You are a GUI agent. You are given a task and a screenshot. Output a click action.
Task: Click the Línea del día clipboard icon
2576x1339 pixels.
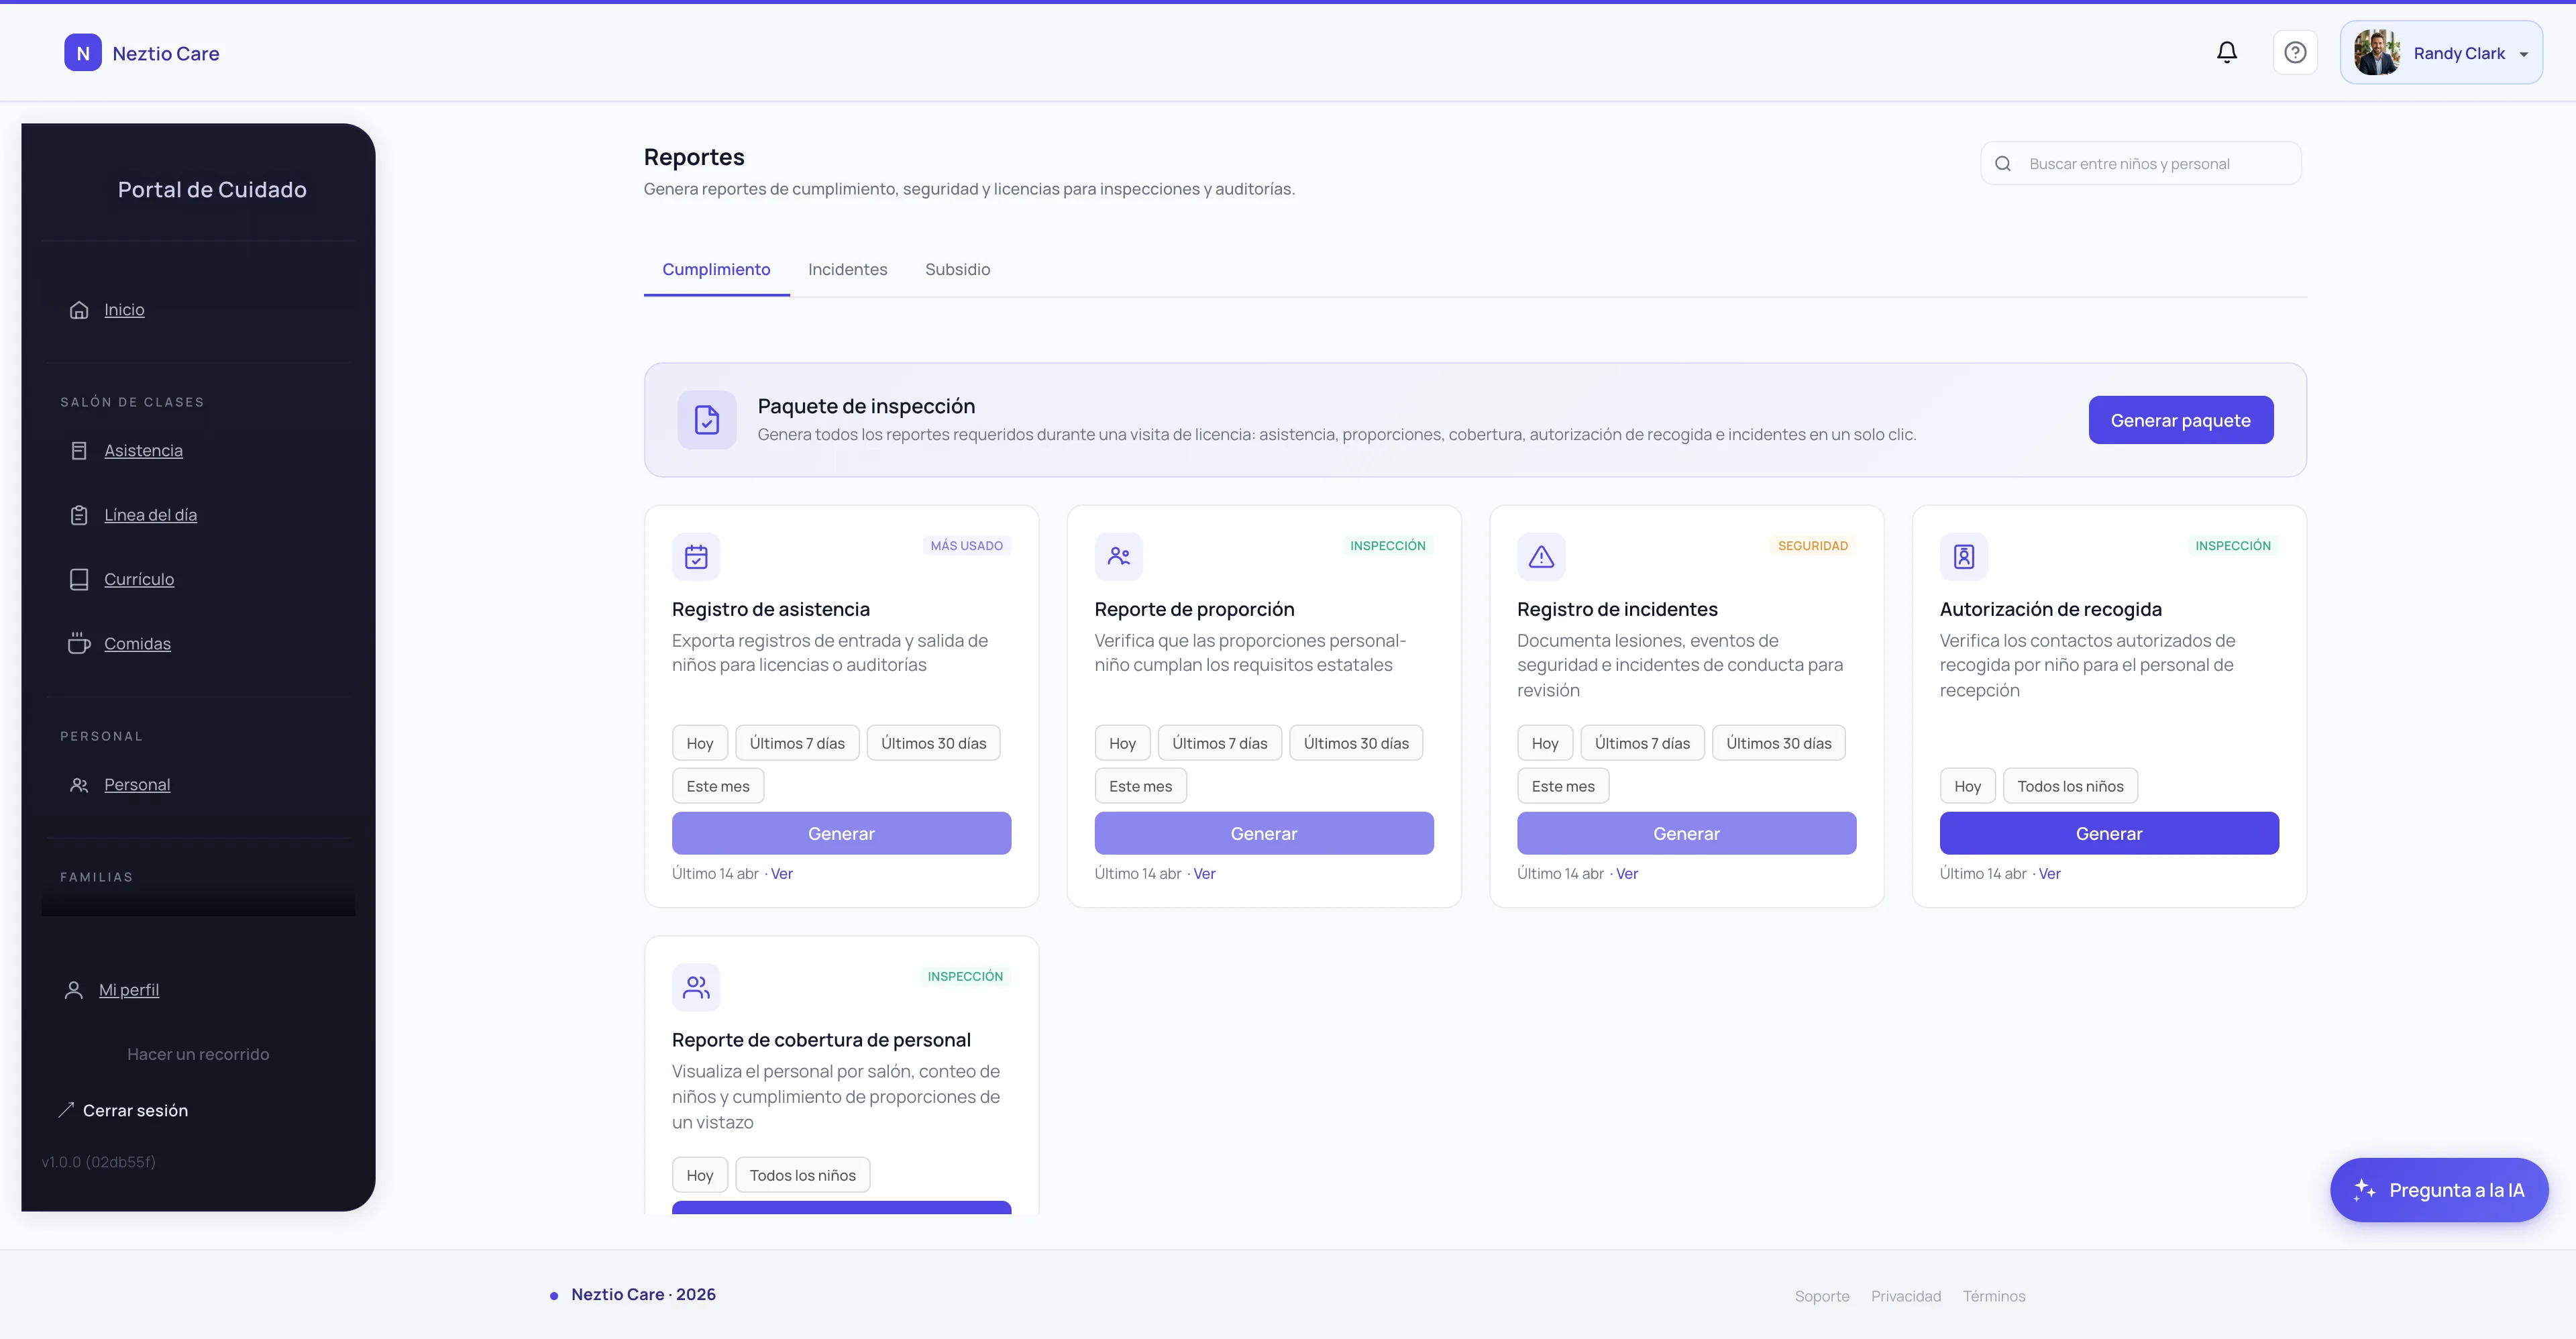79,515
